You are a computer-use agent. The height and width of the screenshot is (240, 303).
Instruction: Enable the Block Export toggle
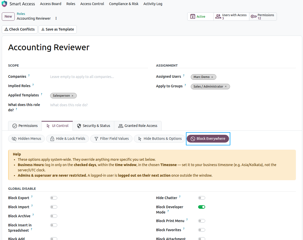(x=54, y=198)
